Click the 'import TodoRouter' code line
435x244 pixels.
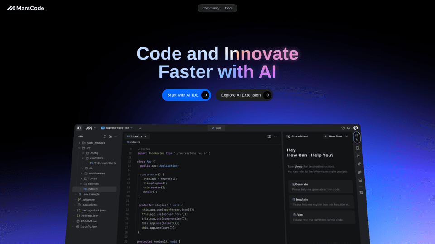tap(174, 153)
